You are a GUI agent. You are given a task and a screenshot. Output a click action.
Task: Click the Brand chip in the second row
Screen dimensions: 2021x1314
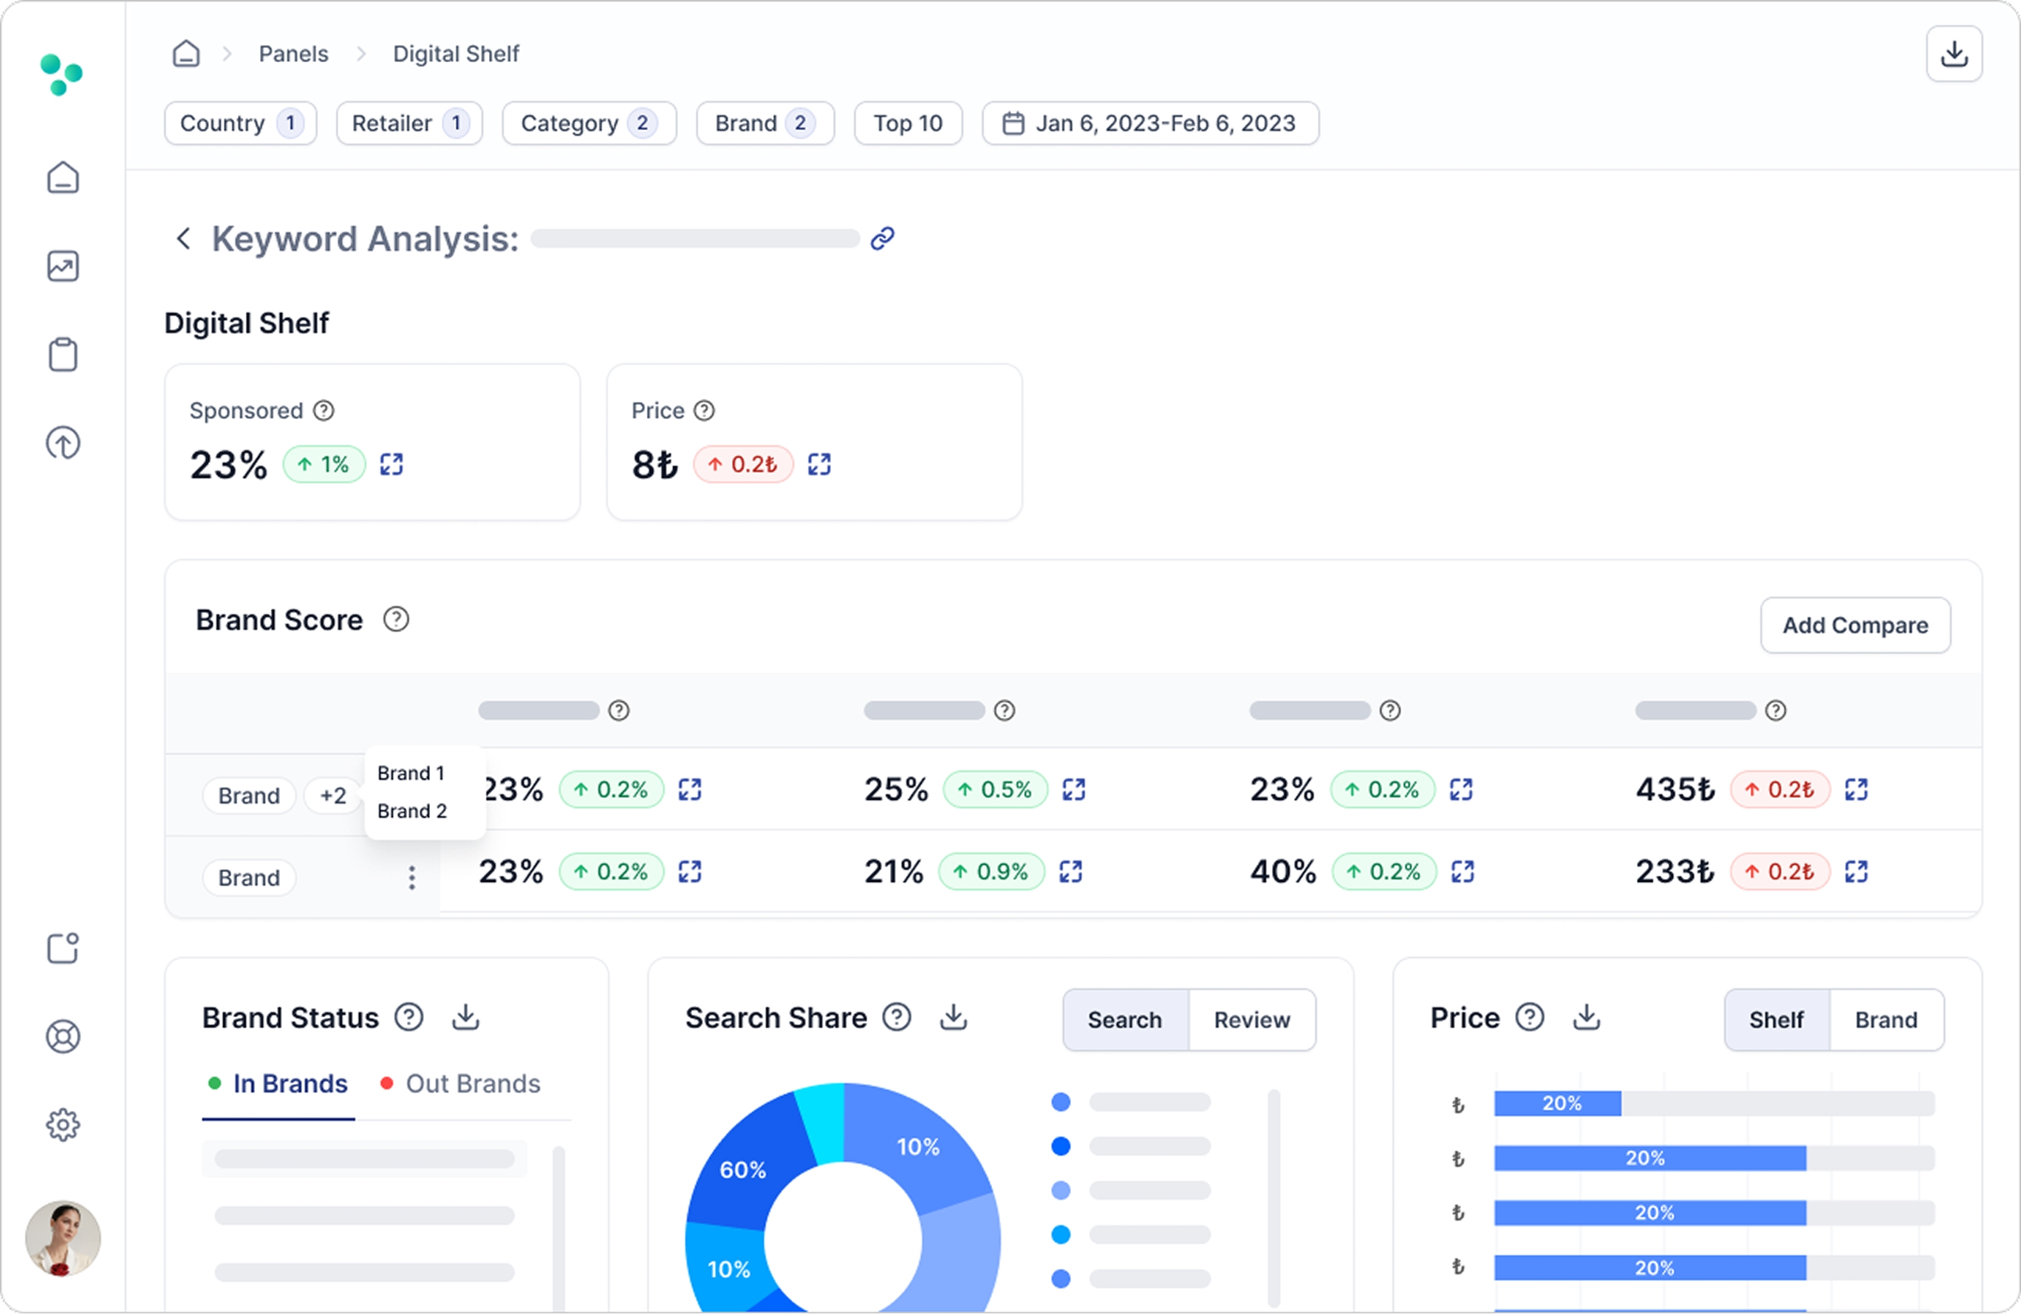coord(249,877)
